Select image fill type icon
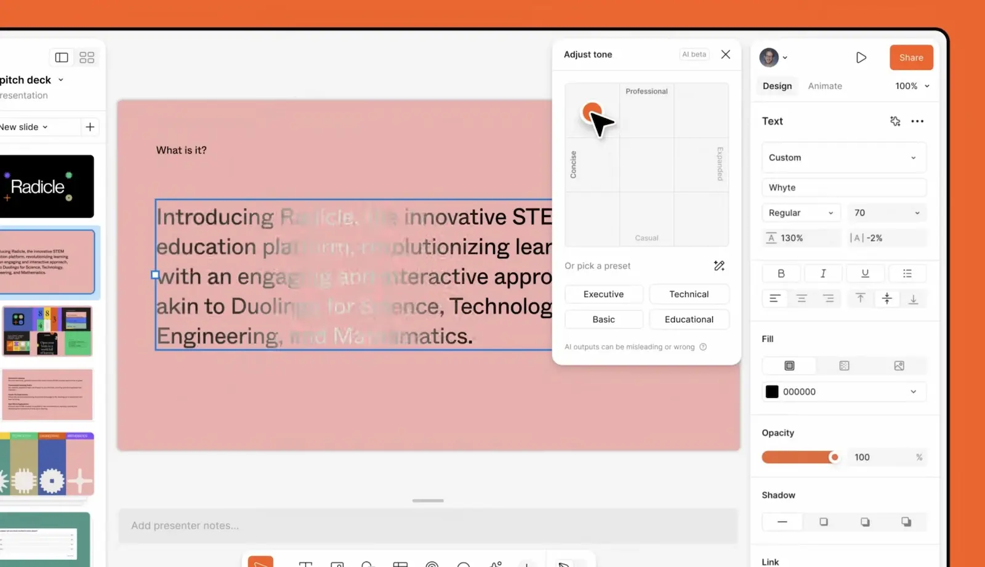The image size is (985, 567). (899, 365)
